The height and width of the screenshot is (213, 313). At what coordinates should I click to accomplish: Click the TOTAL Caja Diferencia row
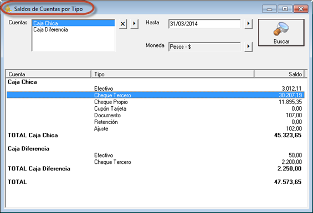click(156, 169)
